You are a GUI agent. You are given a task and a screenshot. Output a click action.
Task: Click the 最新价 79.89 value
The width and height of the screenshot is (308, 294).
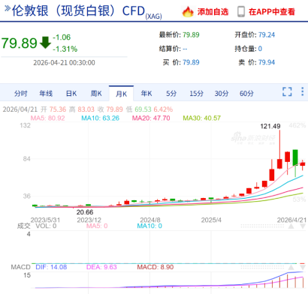pos(191,34)
